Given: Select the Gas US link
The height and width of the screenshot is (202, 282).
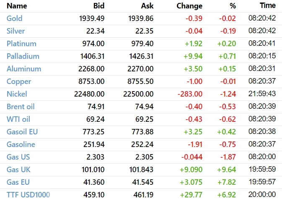Looking at the screenshot, I should click(x=18, y=157).
